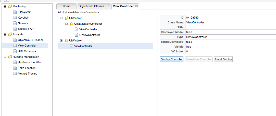Click the Method Tracing document icon

15,74
